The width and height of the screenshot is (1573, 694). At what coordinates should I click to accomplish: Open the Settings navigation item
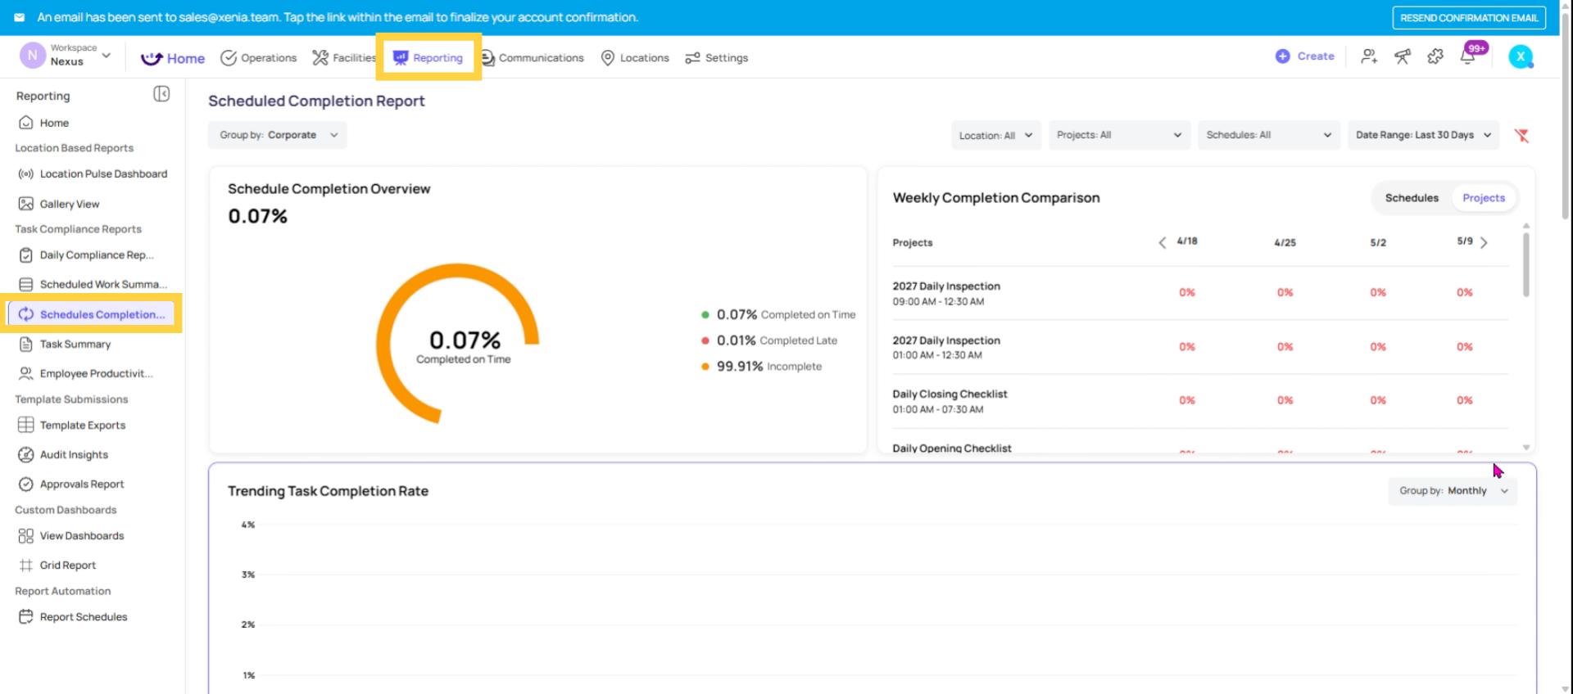[717, 58]
